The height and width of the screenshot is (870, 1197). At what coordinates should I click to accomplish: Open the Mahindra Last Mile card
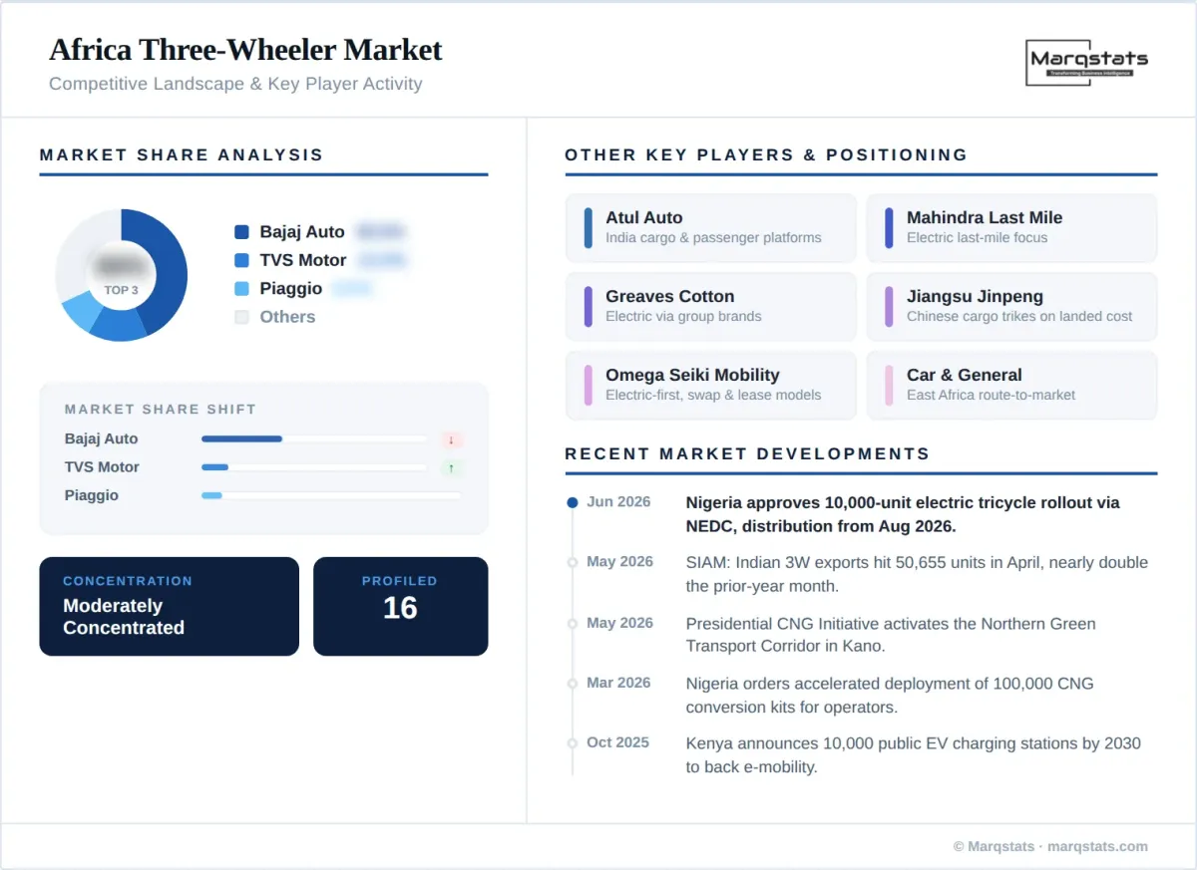(1011, 228)
